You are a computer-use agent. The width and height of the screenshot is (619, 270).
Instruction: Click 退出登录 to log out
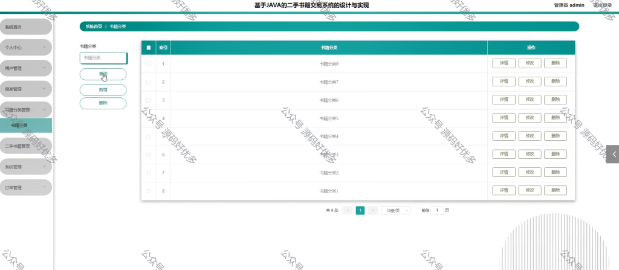[602, 5]
